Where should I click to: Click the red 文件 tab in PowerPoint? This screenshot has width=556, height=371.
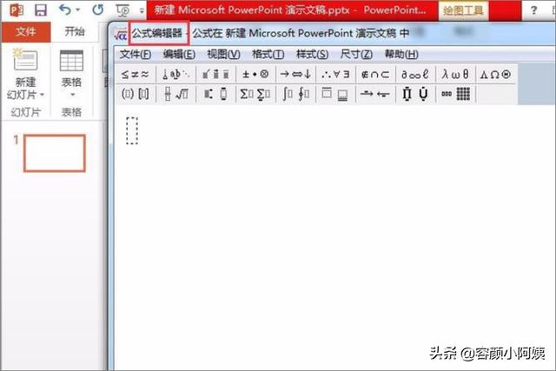(x=26, y=31)
